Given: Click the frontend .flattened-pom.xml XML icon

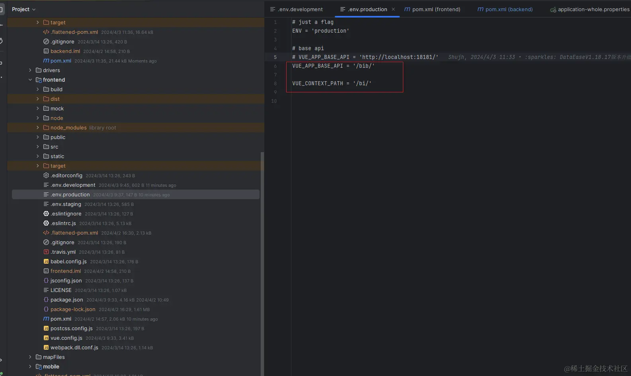Looking at the screenshot, I should 46,233.
